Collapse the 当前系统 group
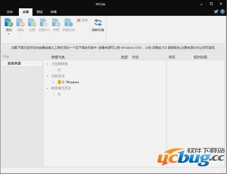Image resolution: width=227 pixels, height=174 pixels. (48, 76)
